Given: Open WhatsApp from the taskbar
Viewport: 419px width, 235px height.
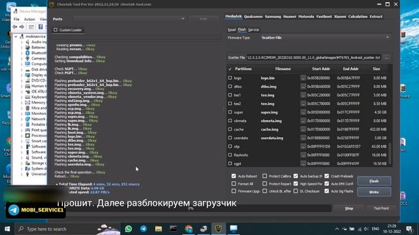Looking at the screenshot, I should [x=128, y=228].
